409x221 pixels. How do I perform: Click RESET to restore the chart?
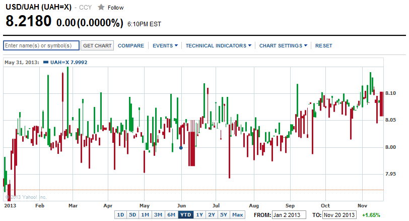pyautogui.click(x=324, y=46)
